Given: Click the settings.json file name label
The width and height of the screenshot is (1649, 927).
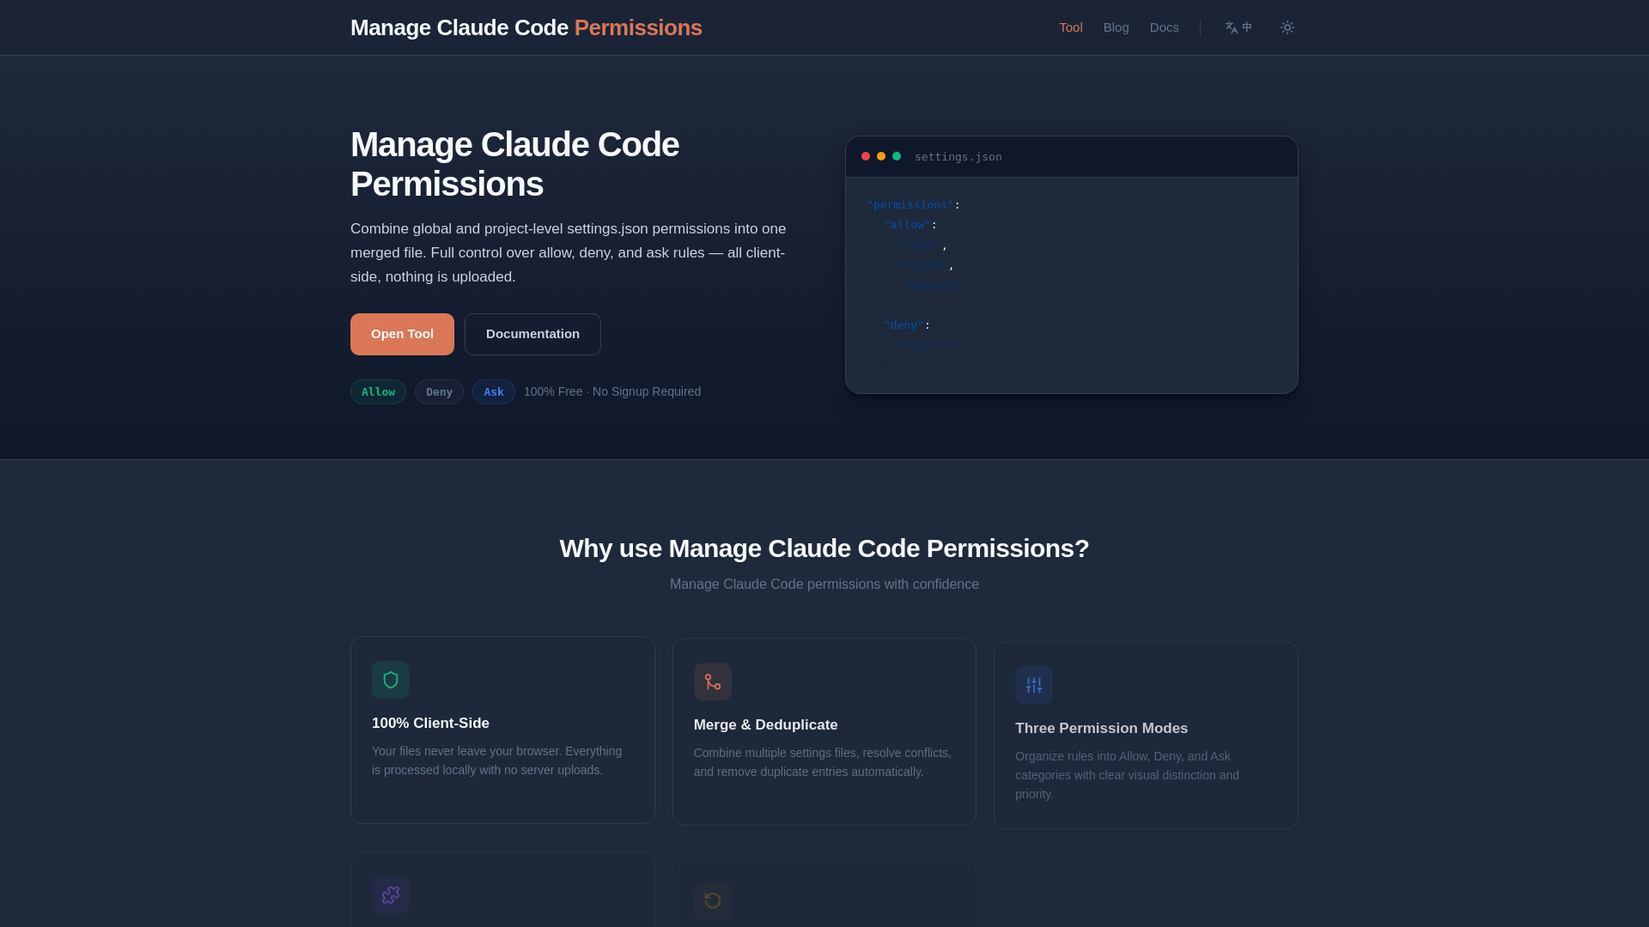Looking at the screenshot, I should pyautogui.click(x=958, y=156).
